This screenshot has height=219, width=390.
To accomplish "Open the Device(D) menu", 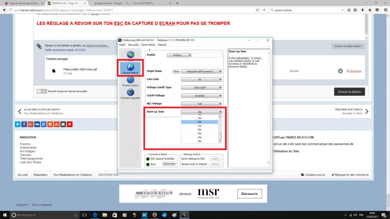I will coord(133,45).
